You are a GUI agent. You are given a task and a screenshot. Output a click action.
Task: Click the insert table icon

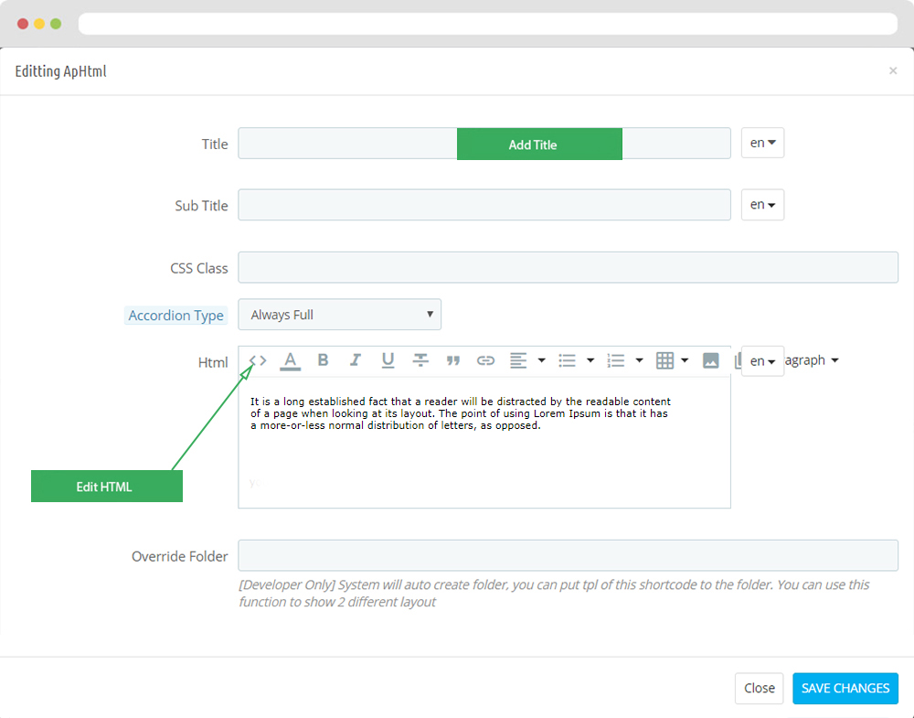pyautogui.click(x=664, y=360)
